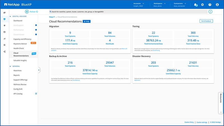Screen dimensions: 224x126
Task: Select the Mobility gauge icon in left rail
Action: [4, 32]
